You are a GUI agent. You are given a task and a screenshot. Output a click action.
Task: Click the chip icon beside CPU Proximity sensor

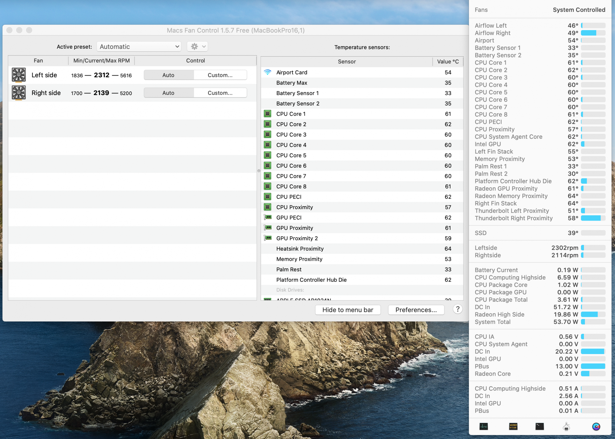(268, 207)
